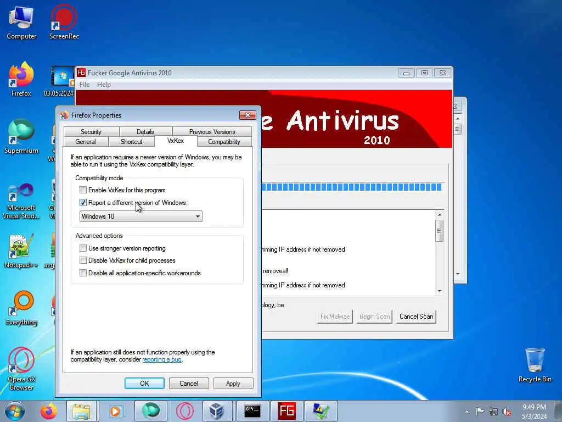
Task: Select Microsoft Visual Studio desktop shortcut
Action: [x=21, y=201]
